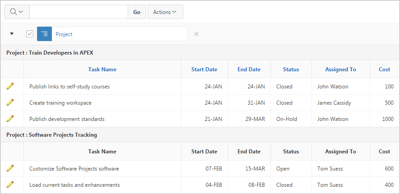This screenshot has height=194, width=400.
Task: Open the Actions menu
Action: click(x=165, y=12)
